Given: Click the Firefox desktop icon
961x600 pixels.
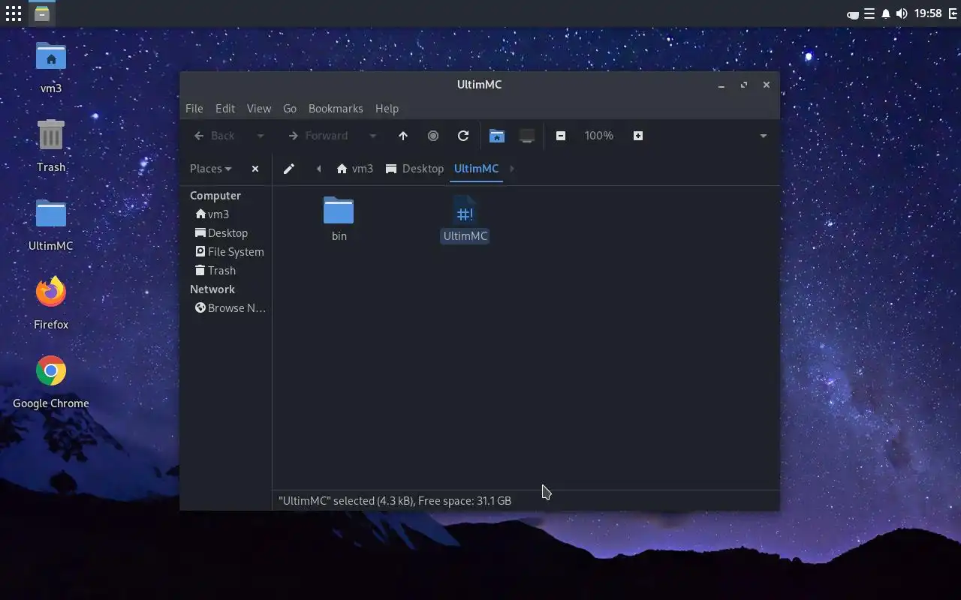Looking at the screenshot, I should pos(51,303).
